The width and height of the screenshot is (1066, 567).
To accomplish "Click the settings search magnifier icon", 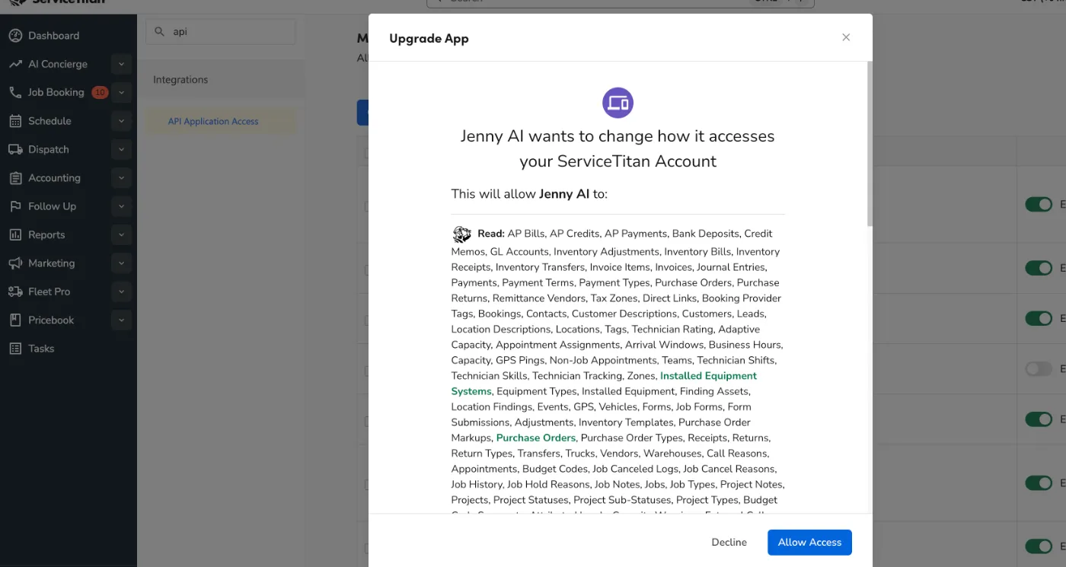I will coord(159,32).
